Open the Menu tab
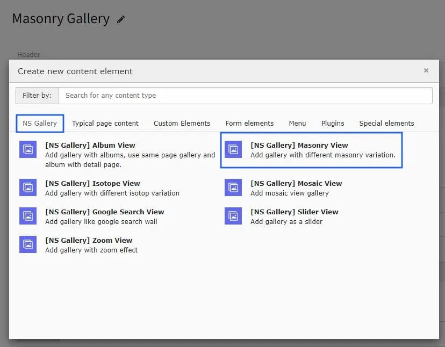This screenshot has width=445, height=347. click(x=297, y=124)
